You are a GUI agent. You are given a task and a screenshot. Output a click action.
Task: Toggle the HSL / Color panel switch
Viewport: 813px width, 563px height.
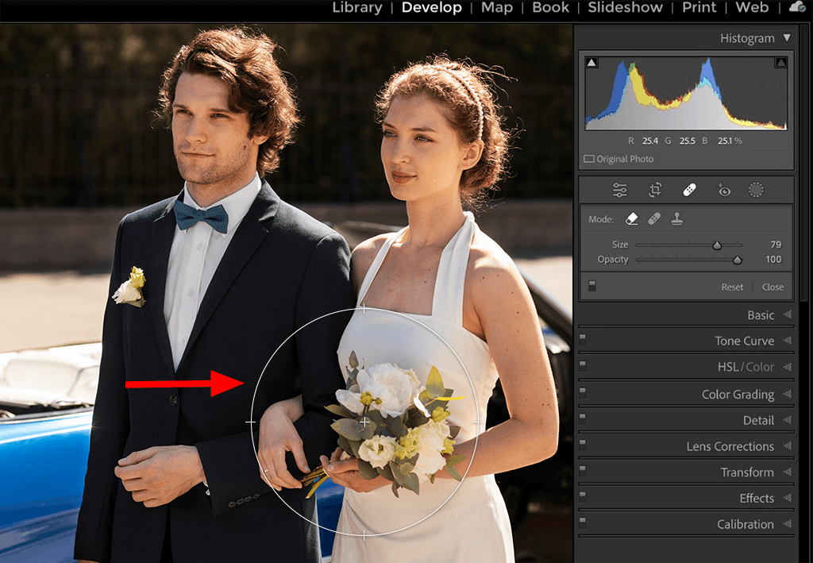(x=583, y=365)
